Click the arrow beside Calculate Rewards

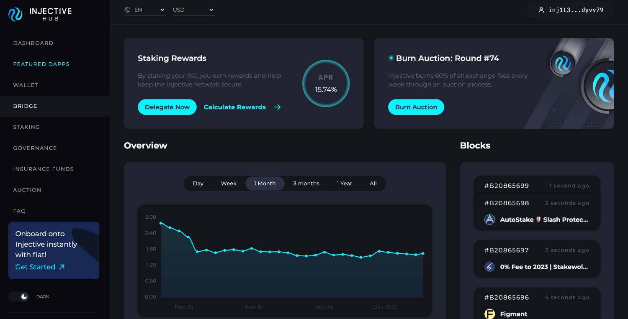(x=277, y=107)
